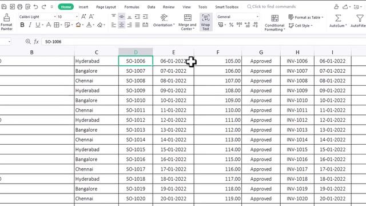366x206 pixels.
Task: Open the Review tab
Action: pyautogui.click(x=169, y=7)
